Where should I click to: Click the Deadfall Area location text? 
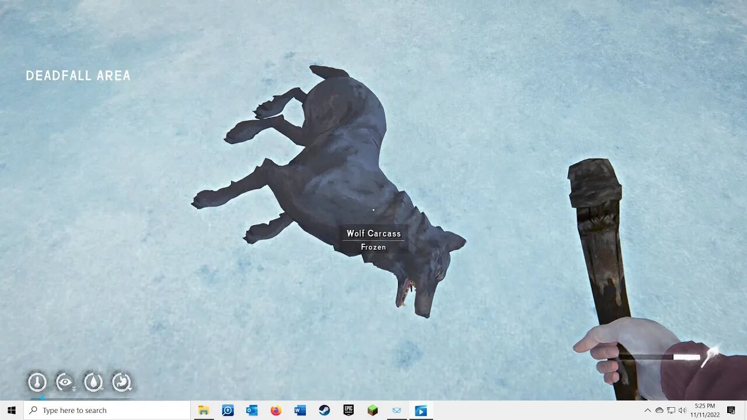pyautogui.click(x=78, y=75)
